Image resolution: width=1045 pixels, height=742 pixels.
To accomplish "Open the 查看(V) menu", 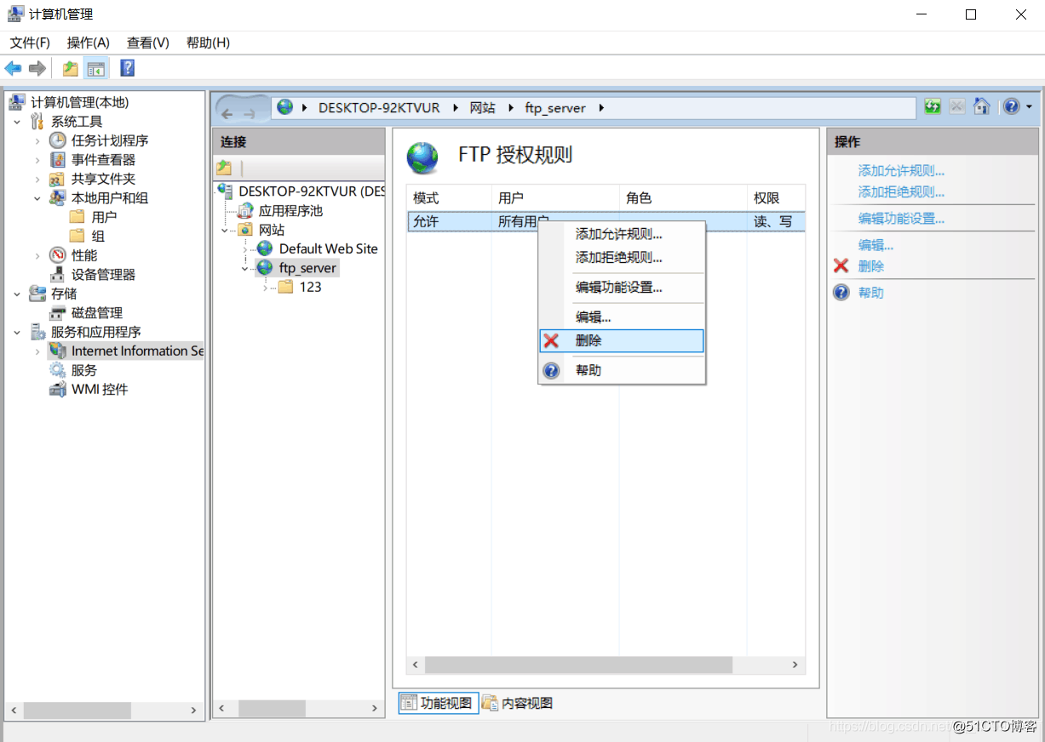I will point(148,43).
